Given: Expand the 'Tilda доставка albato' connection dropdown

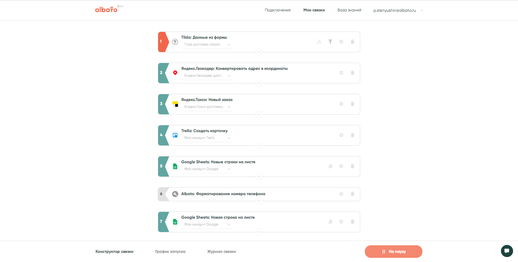Looking at the screenshot, I should coord(207,44).
